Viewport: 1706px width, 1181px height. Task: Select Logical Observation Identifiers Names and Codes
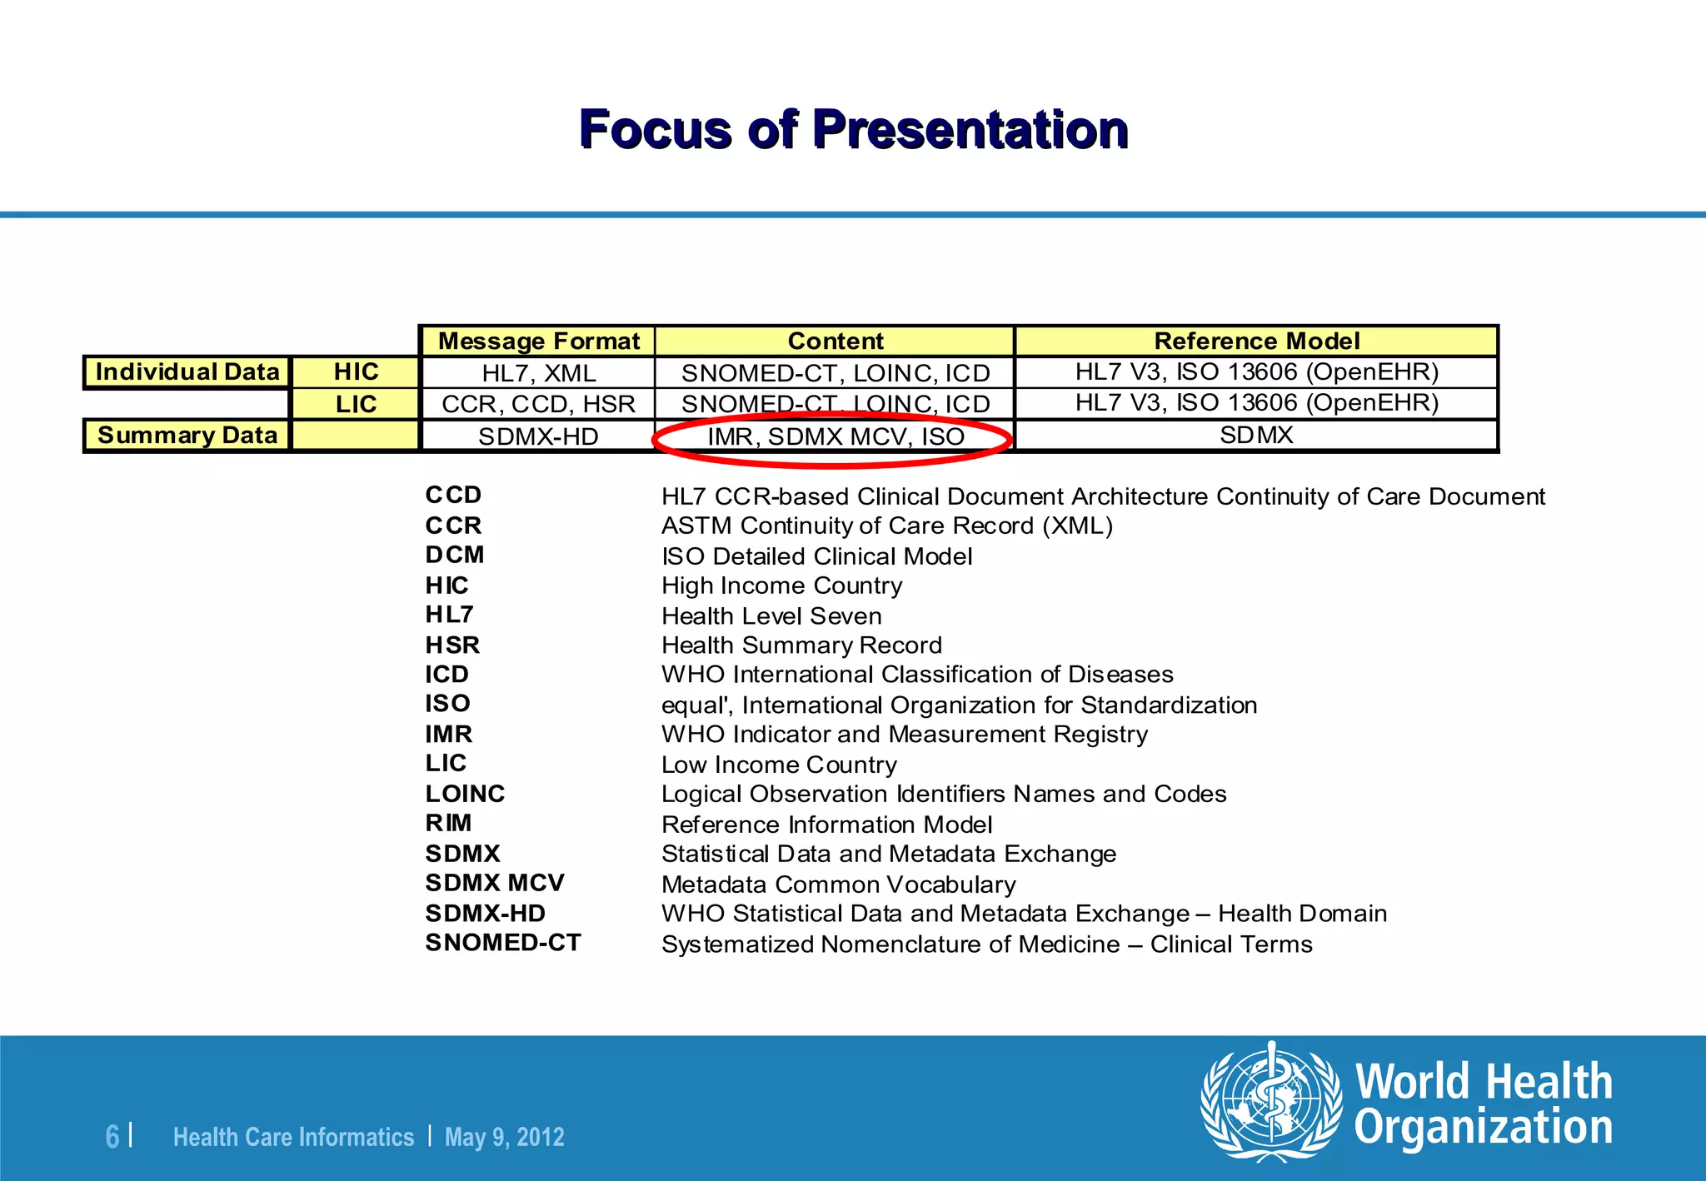click(944, 795)
